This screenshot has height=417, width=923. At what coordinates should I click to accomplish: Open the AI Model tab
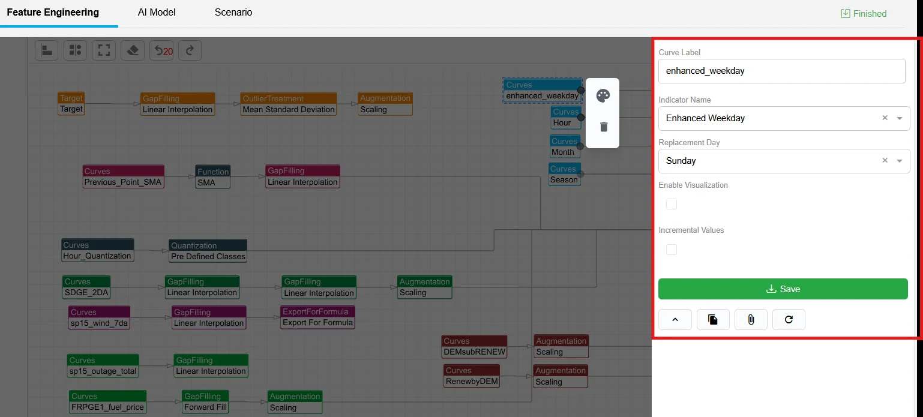[157, 13]
